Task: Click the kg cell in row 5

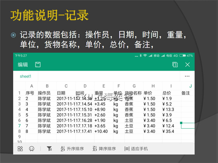Action: (119, 115)
